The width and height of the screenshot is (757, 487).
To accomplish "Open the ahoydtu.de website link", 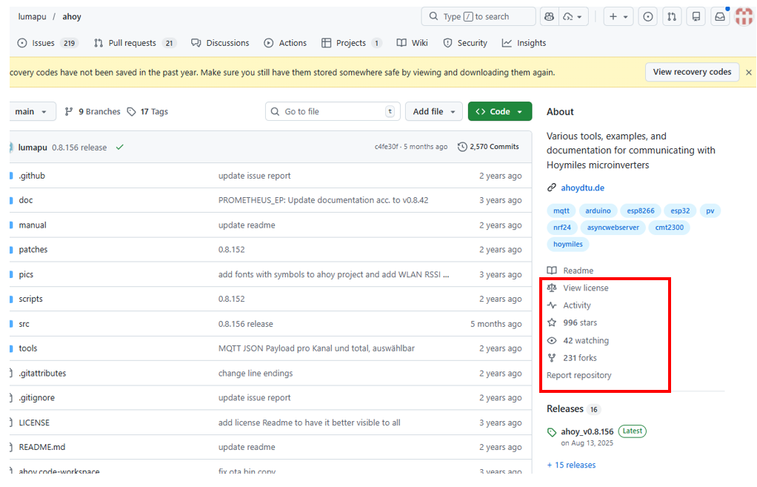I will [x=582, y=188].
